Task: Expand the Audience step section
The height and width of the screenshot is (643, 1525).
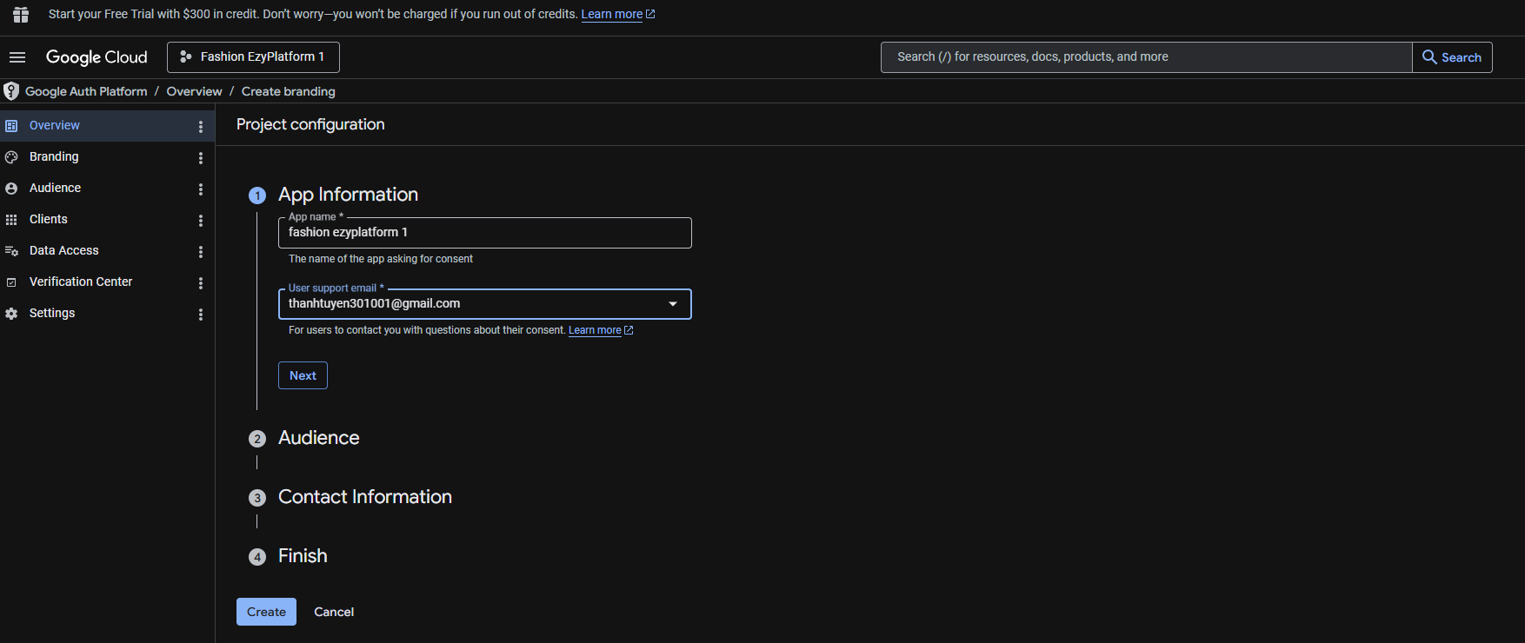Action: 318,438
